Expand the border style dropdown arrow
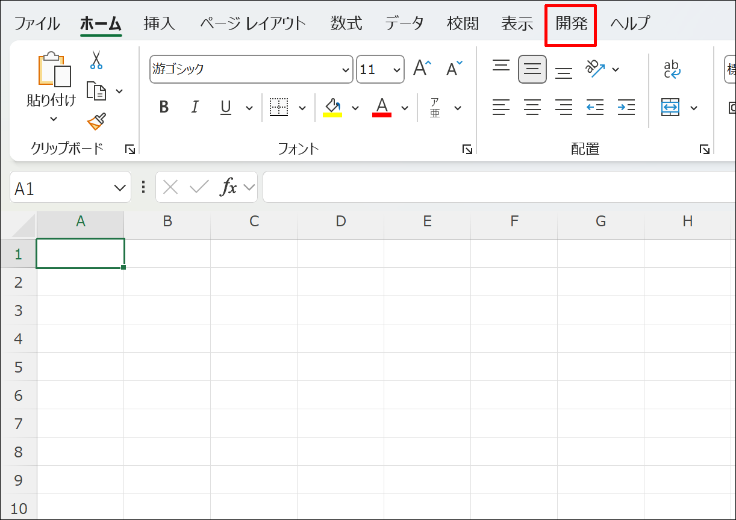Image resolution: width=736 pixels, height=520 pixels. click(x=302, y=107)
